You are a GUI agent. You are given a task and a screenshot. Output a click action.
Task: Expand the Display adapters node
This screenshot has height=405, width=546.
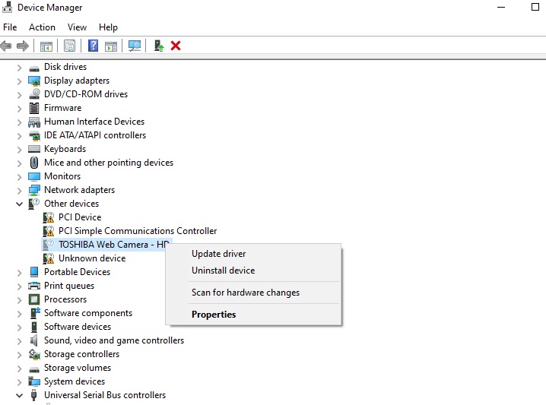coord(20,81)
